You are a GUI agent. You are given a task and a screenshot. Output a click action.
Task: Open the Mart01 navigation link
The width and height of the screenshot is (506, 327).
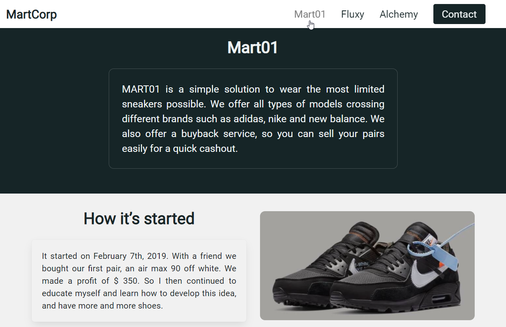tap(309, 14)
